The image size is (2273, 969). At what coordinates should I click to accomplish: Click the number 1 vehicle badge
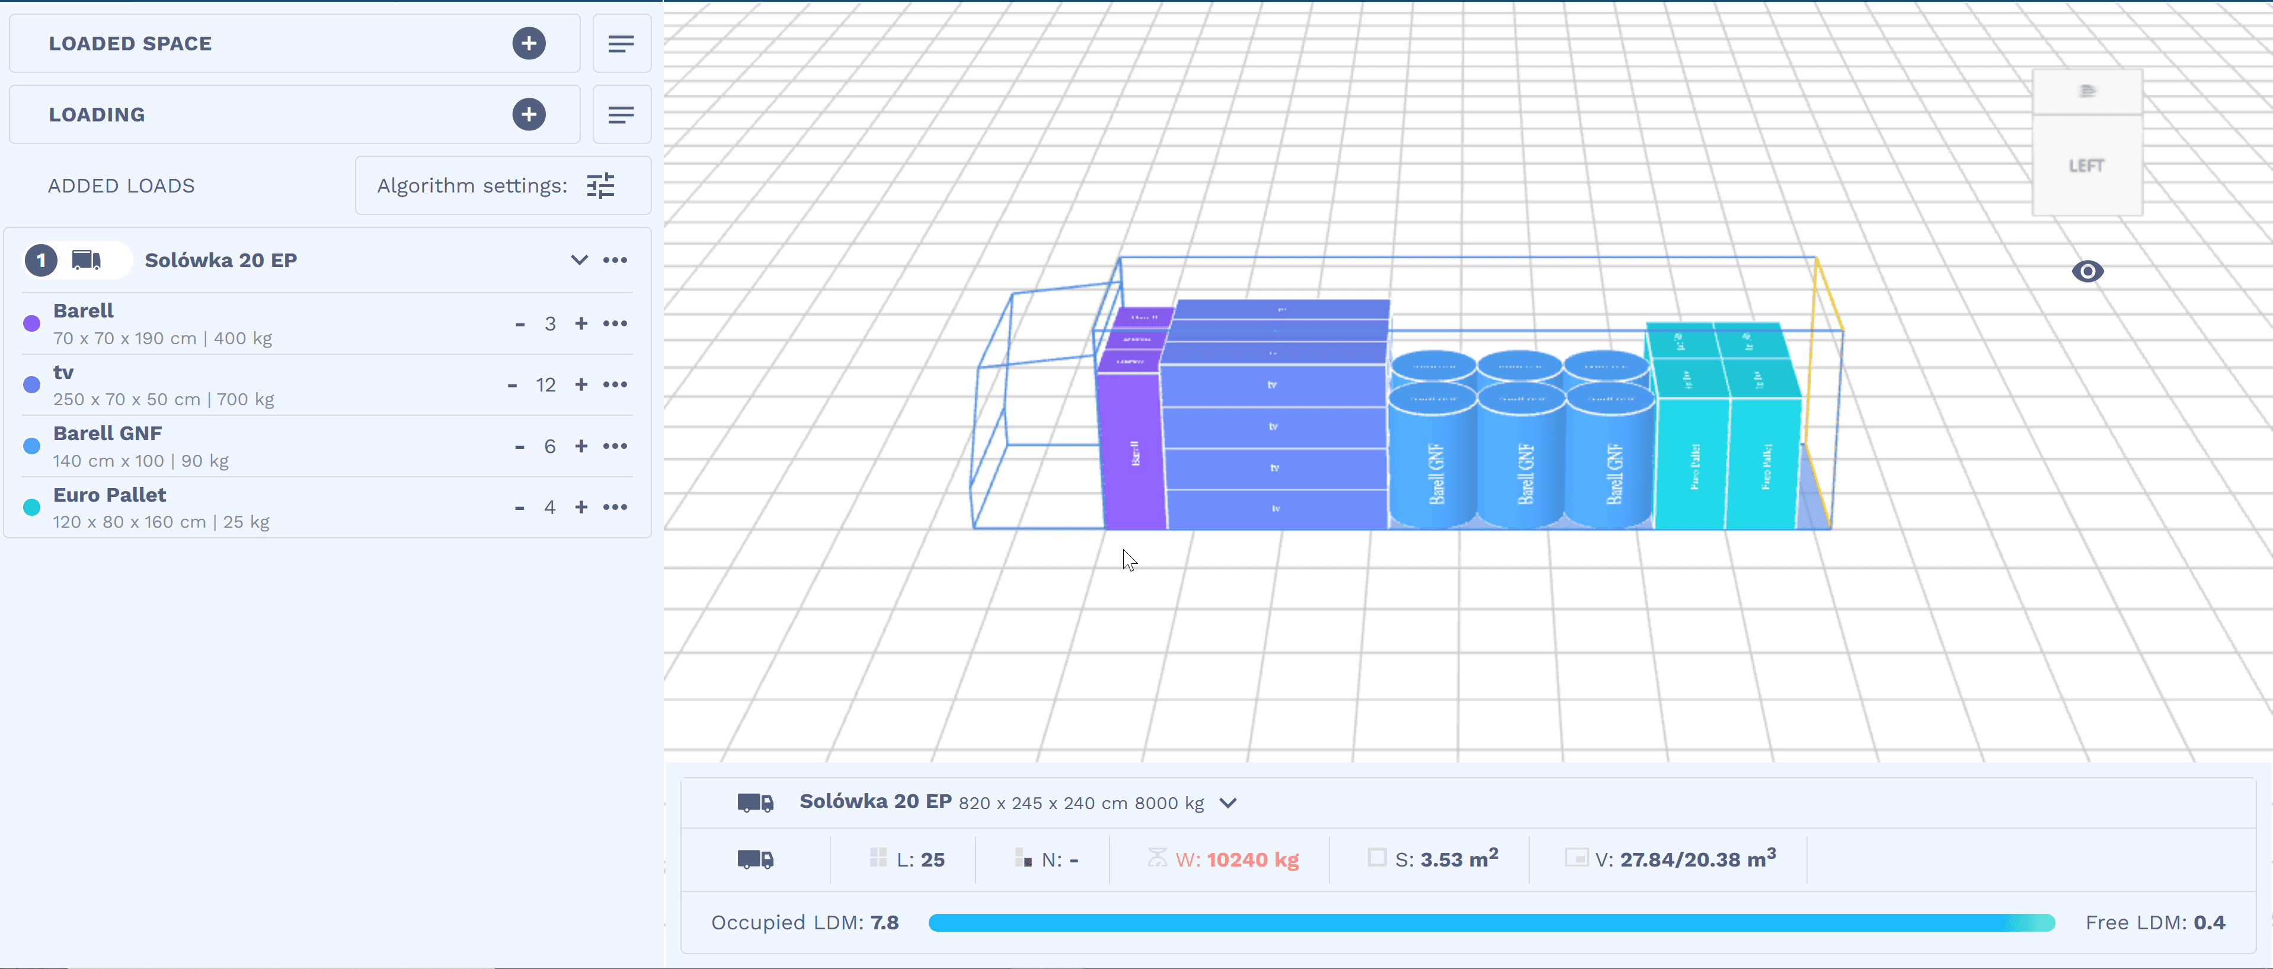[40, 260]
